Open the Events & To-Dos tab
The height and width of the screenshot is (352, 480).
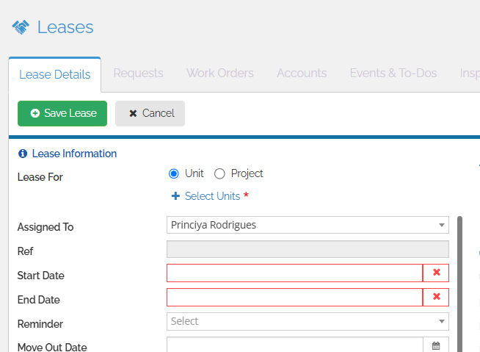tap(393, 73)
